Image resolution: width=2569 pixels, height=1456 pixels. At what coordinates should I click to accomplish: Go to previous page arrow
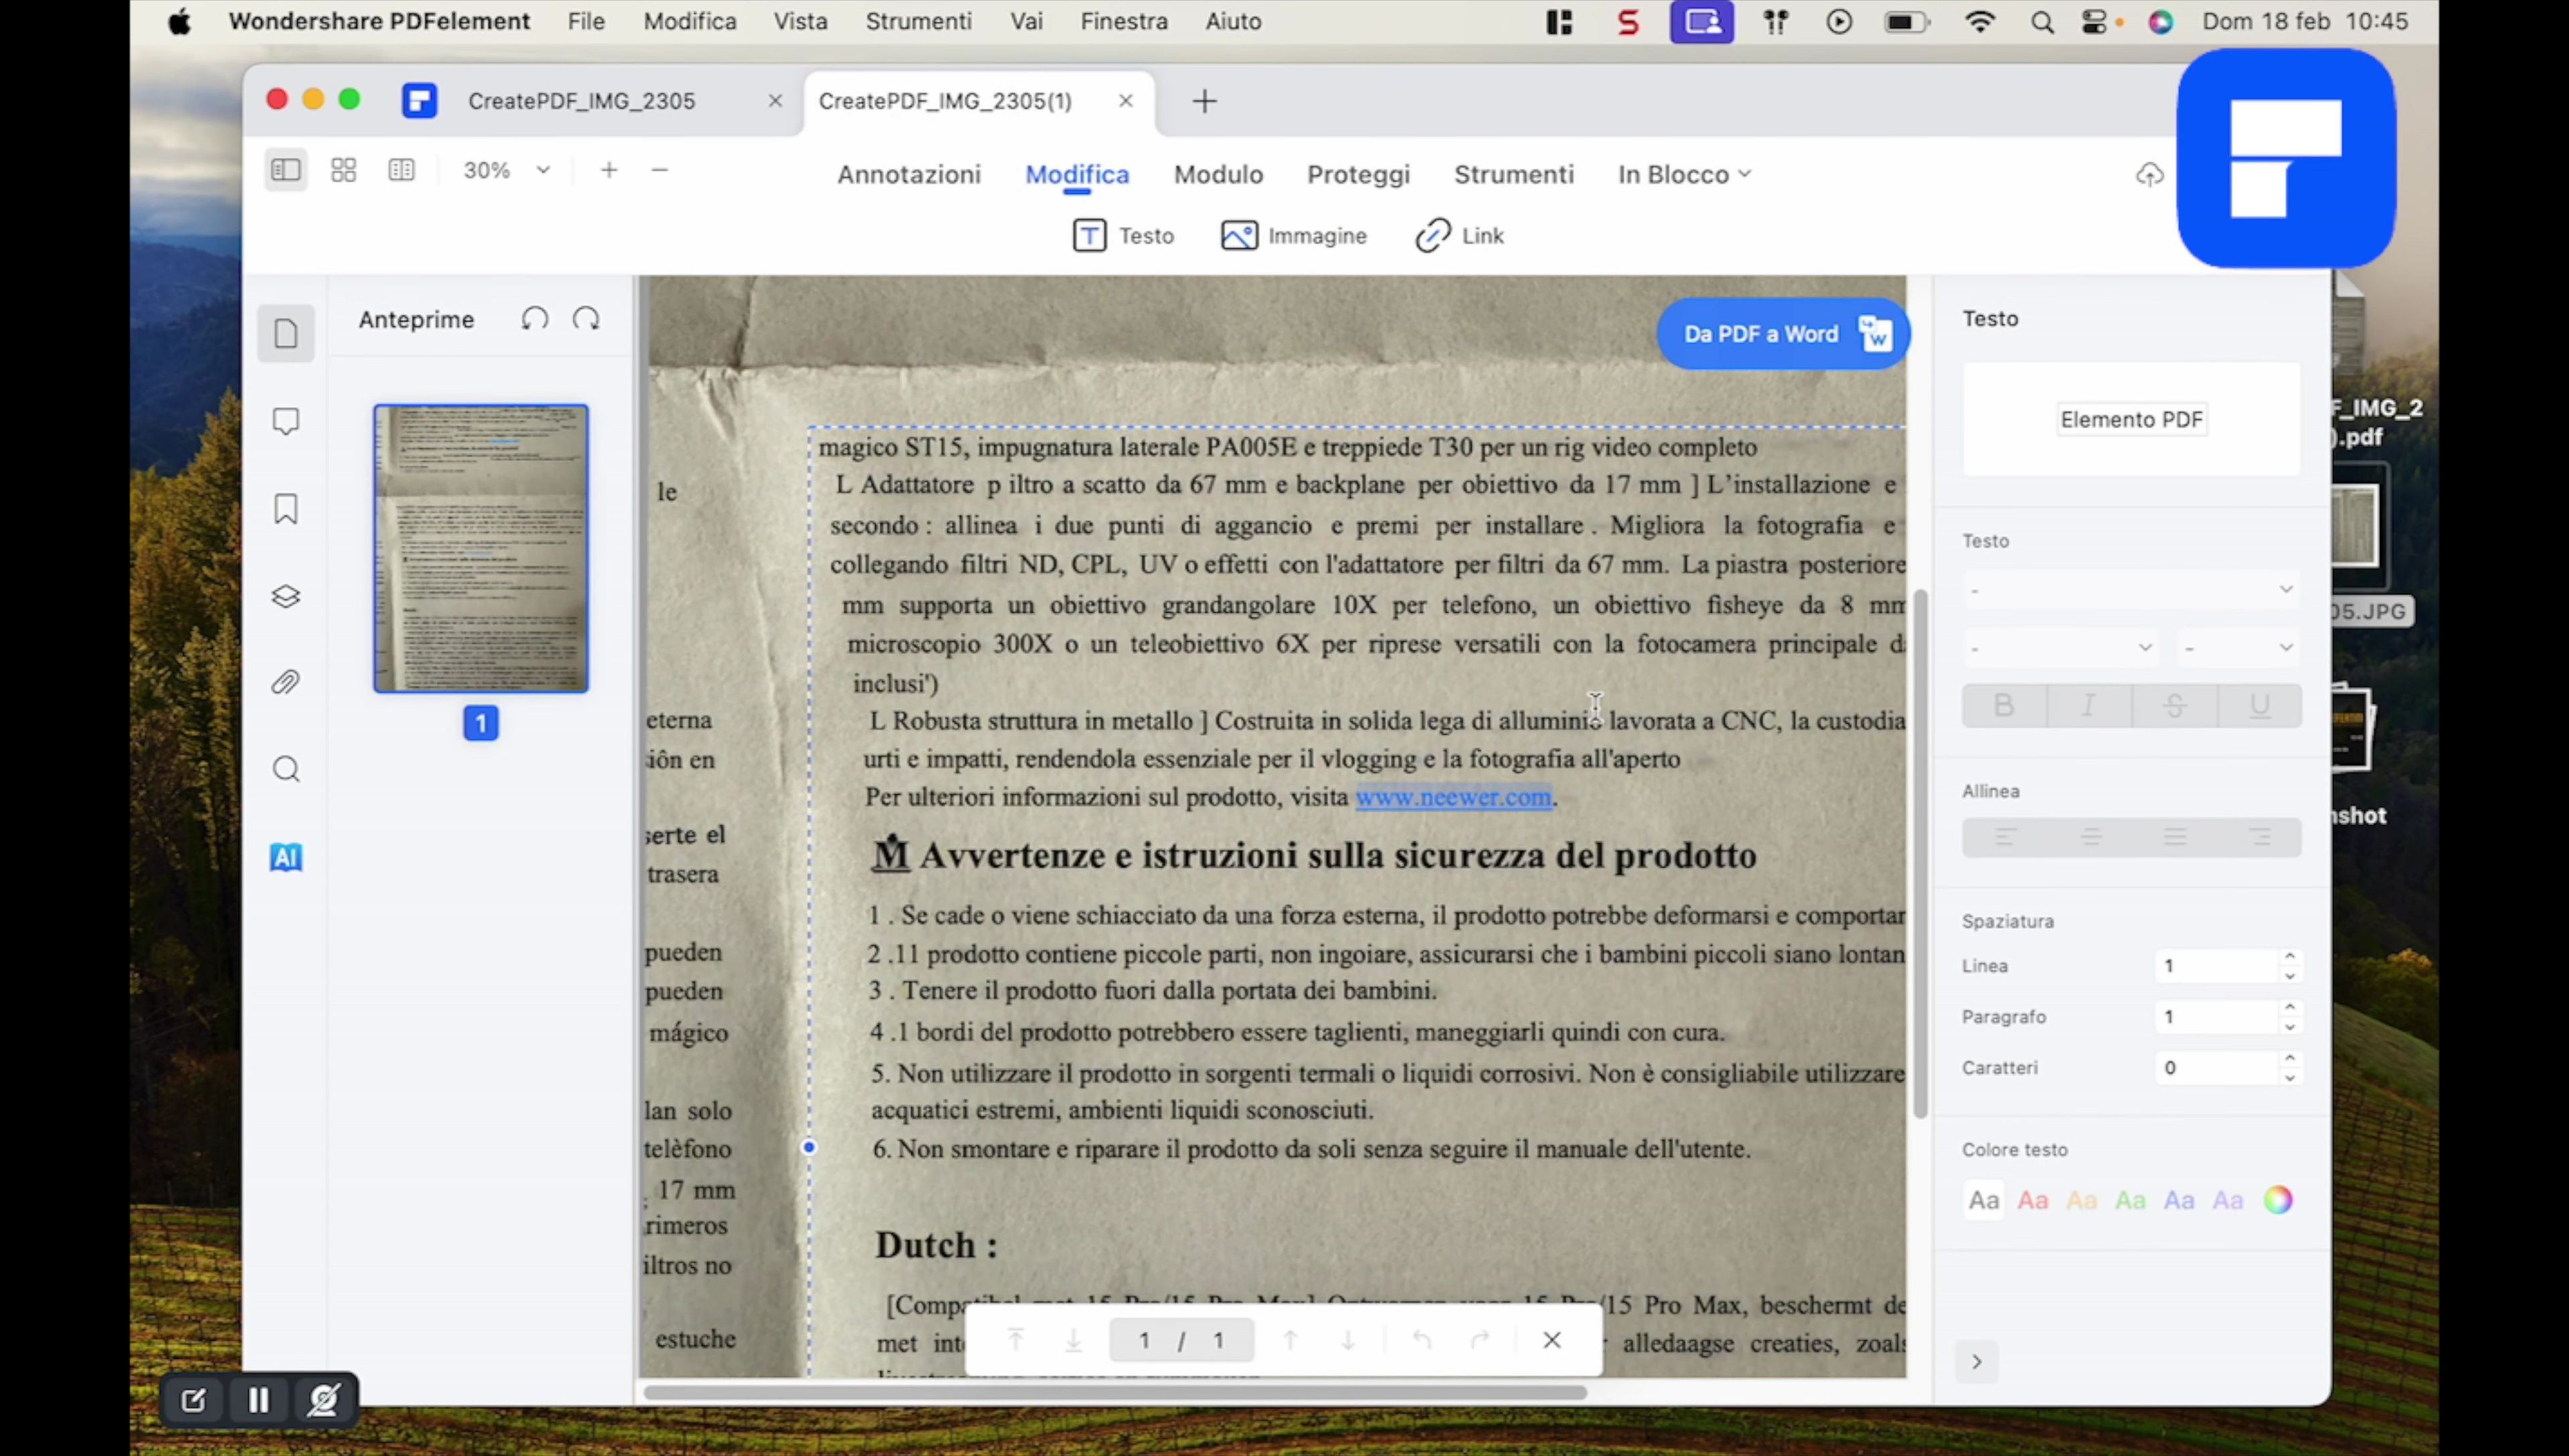tap(1291, 1340)
